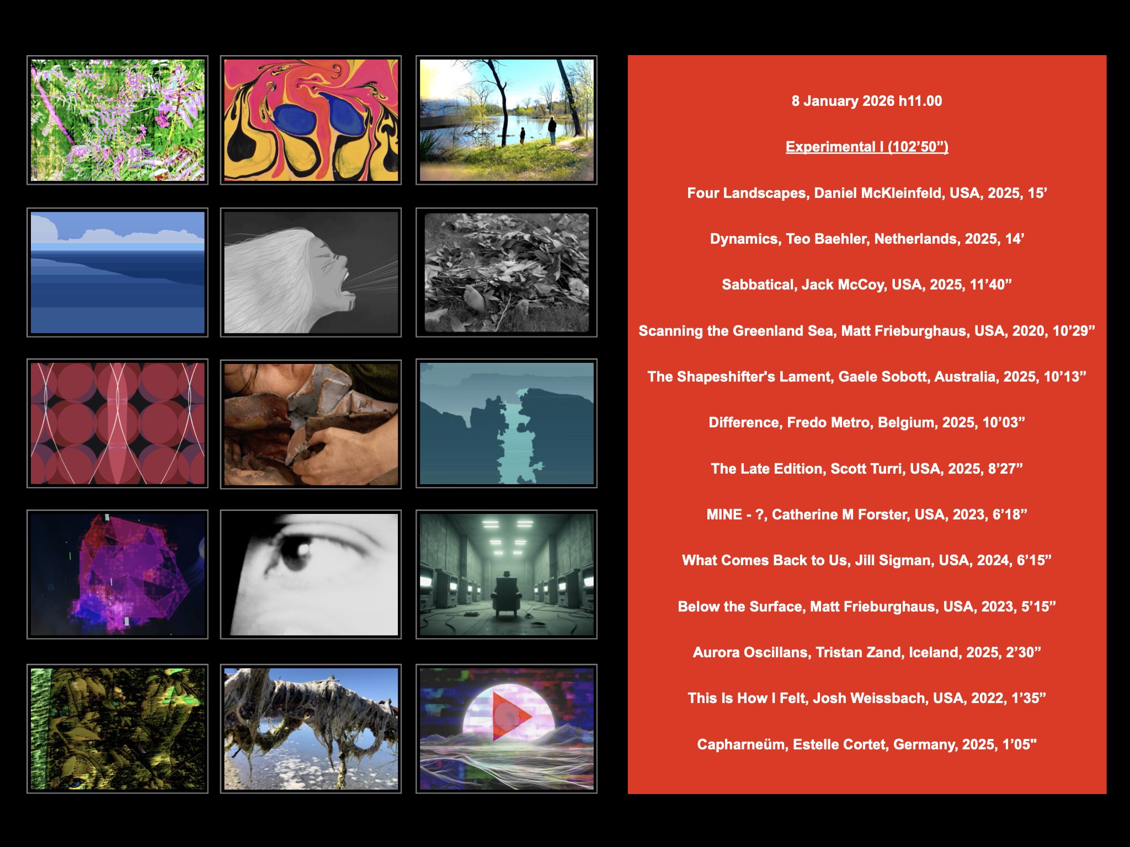
Task: Click the 8 January 2026 h11.00 date text
Action: 866,101
